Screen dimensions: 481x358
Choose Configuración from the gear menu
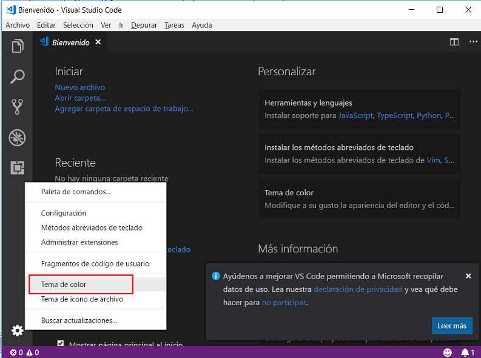click(96, 213)
